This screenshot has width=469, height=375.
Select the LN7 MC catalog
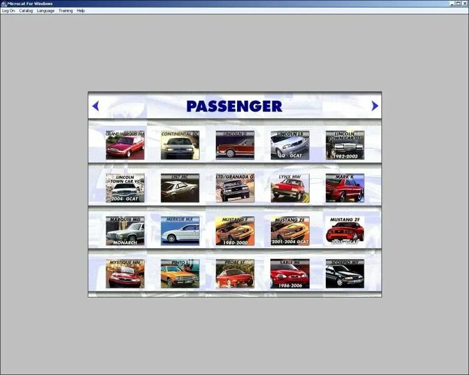point(180,188)
